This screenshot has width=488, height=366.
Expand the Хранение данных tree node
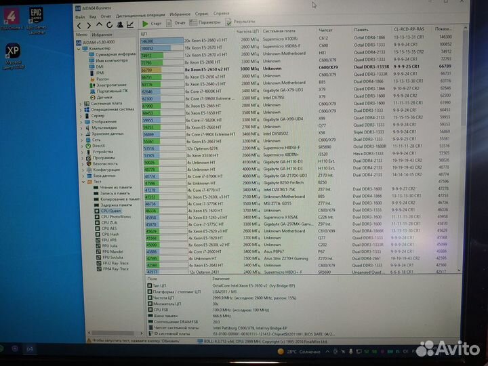pyautogui.click(x=83, y=134)
